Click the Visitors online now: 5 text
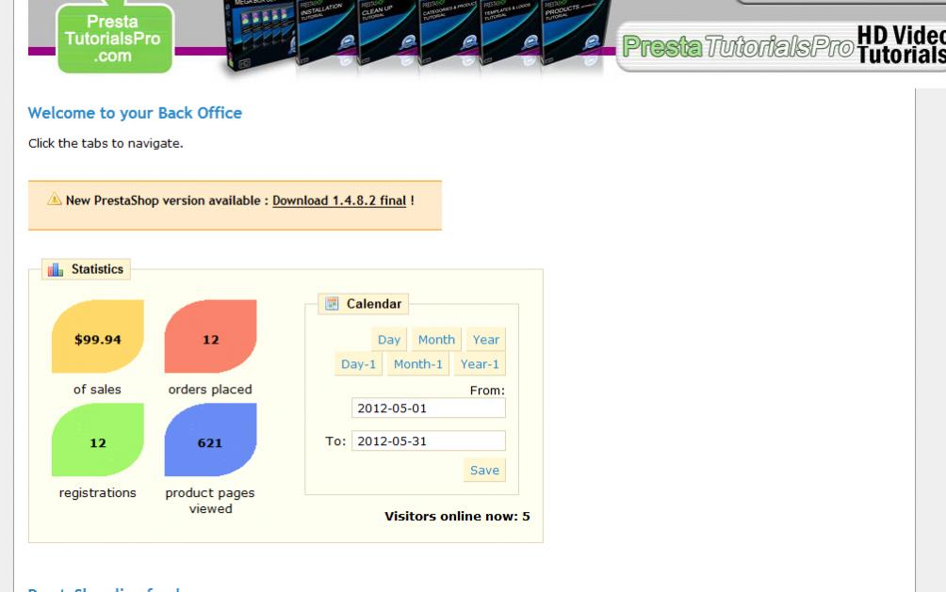The width and height of the screenshot is (946, 592). (x=457, y=517)
